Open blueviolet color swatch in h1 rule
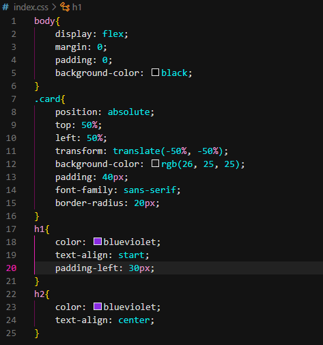The height and width of the screenshot is (345, 323). [98, 242]
